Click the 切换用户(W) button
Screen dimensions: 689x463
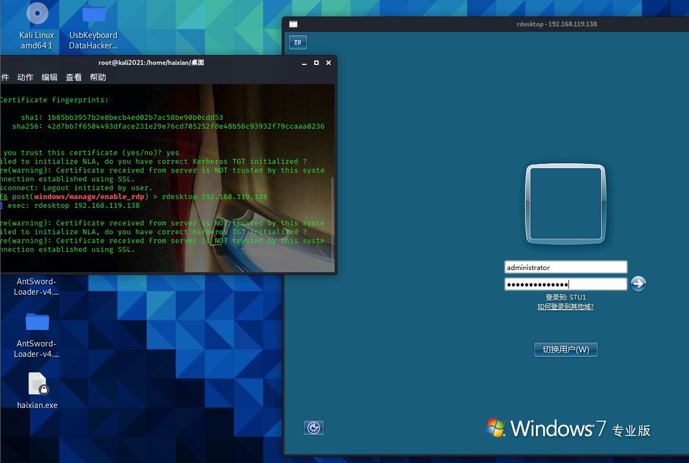click(566, 350)
